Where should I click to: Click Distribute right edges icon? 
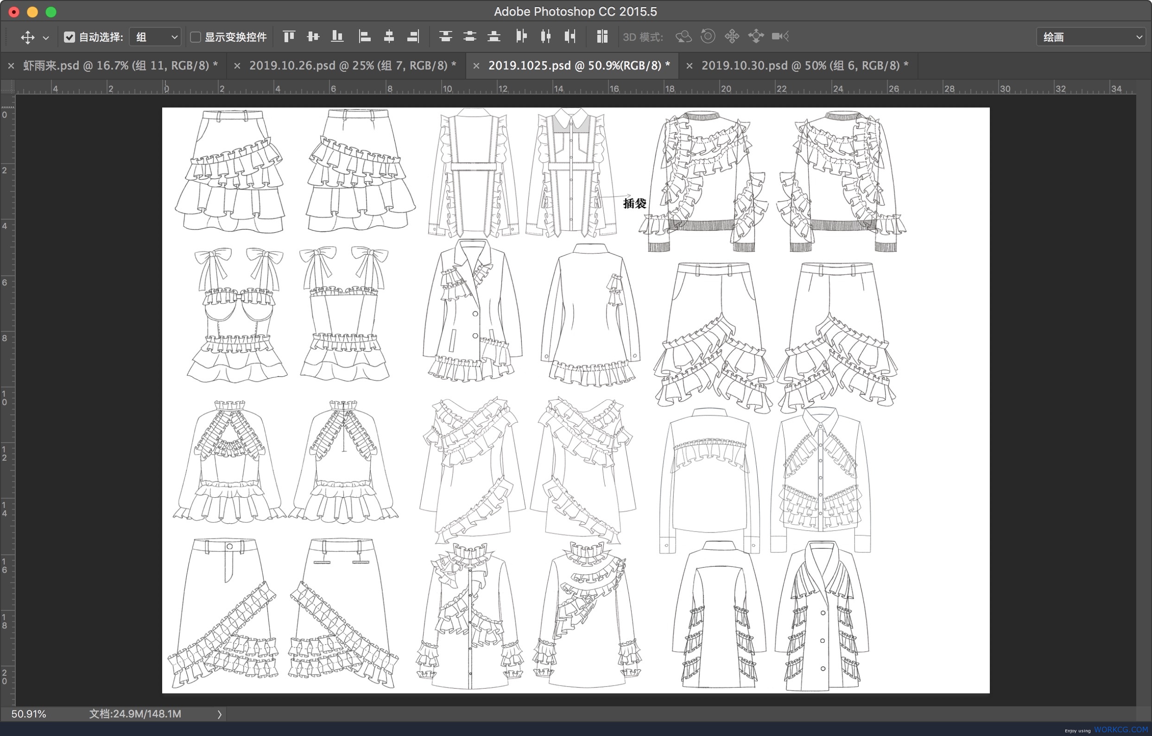pyautogui.click(x=570, y=36)
